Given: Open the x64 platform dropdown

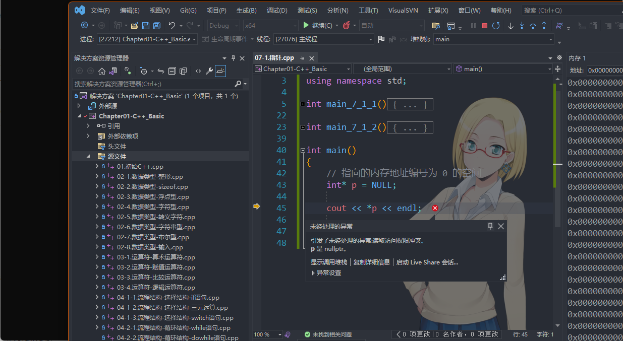Looking at the screenshot, I should (x=270, y=25).
